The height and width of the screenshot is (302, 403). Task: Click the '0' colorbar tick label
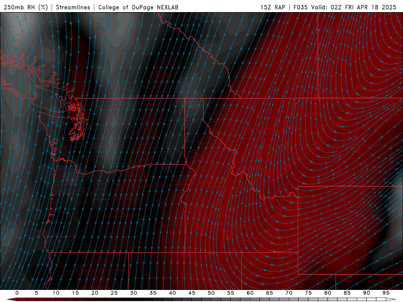tap(17, 293)
